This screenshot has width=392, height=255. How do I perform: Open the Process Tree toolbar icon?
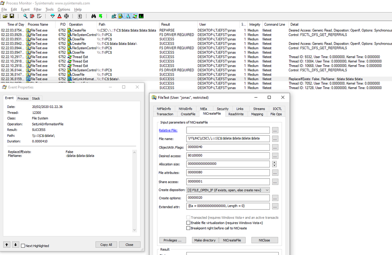coord(80,16)
